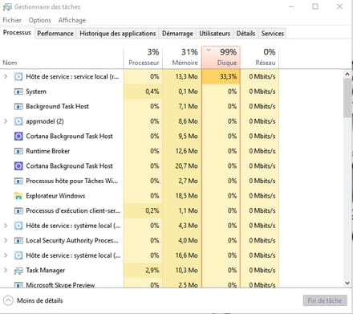Click the Background Task Host icon

pyautogui.click(x=18, y=107)
